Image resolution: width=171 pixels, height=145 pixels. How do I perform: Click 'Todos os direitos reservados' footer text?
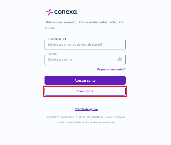99,122
